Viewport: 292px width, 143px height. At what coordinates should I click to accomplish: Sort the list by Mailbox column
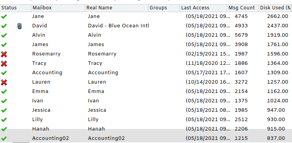click(x=58, y=8)
